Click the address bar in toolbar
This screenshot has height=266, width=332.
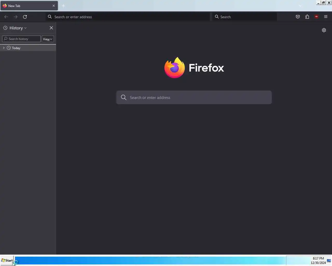[128, 17]
